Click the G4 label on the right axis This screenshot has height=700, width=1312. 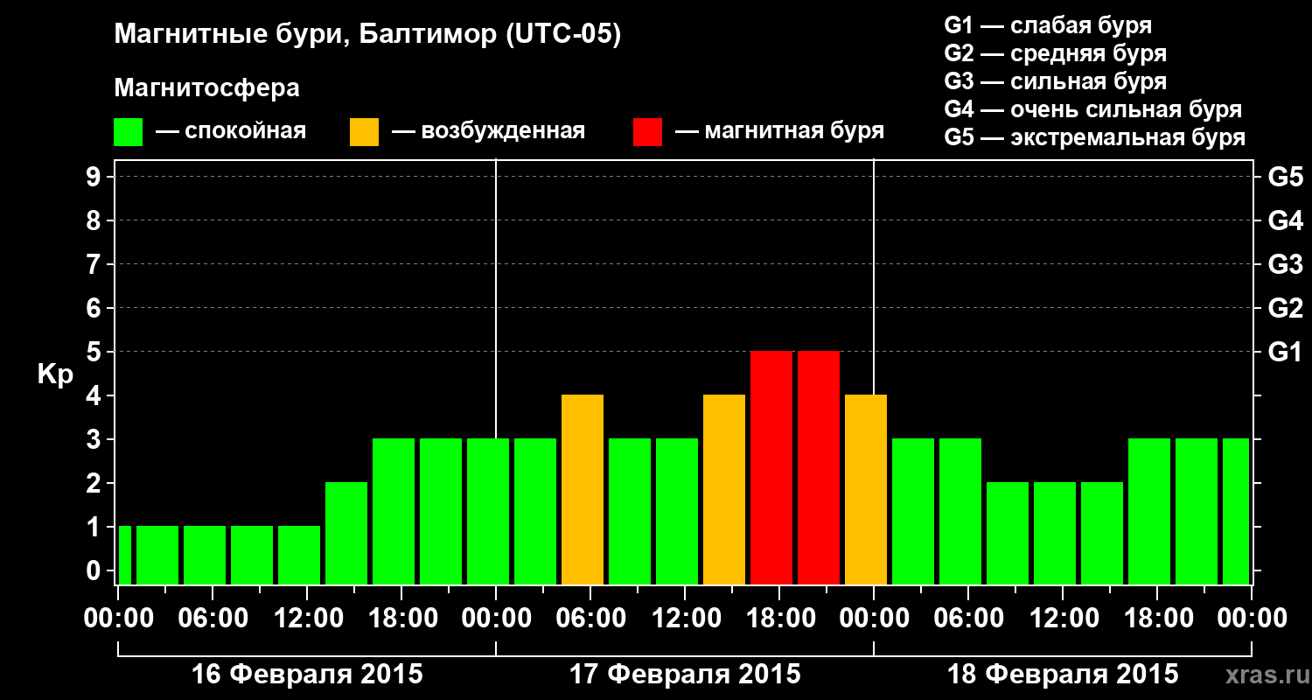[1285, 220]
